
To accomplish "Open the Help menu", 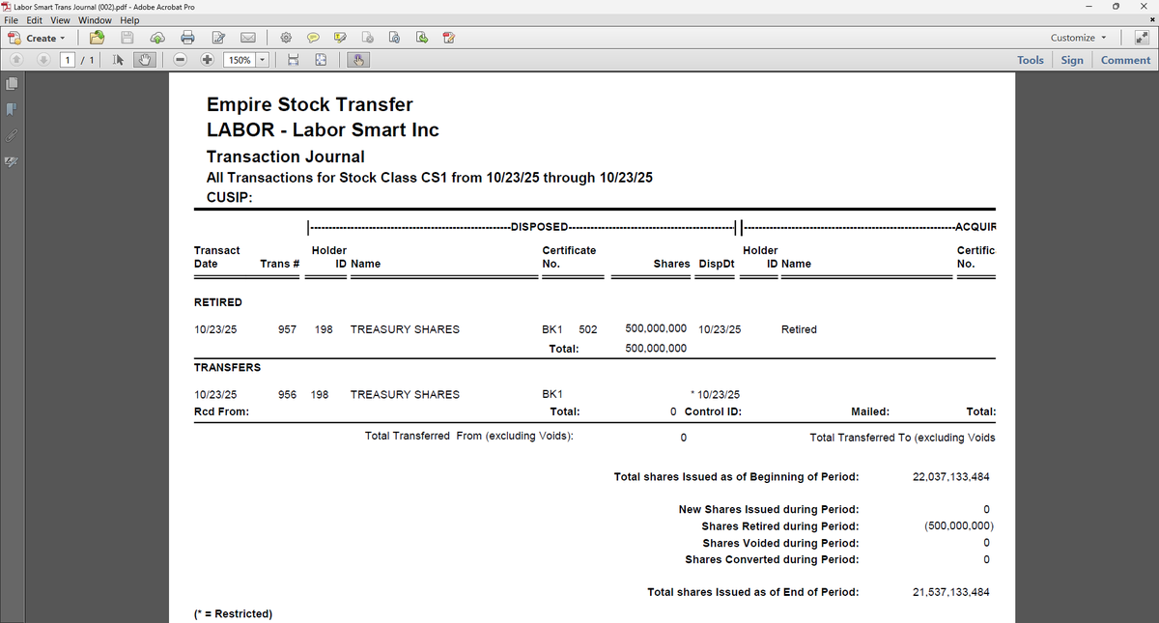I will pyautogui.click(x=129, y=20).
